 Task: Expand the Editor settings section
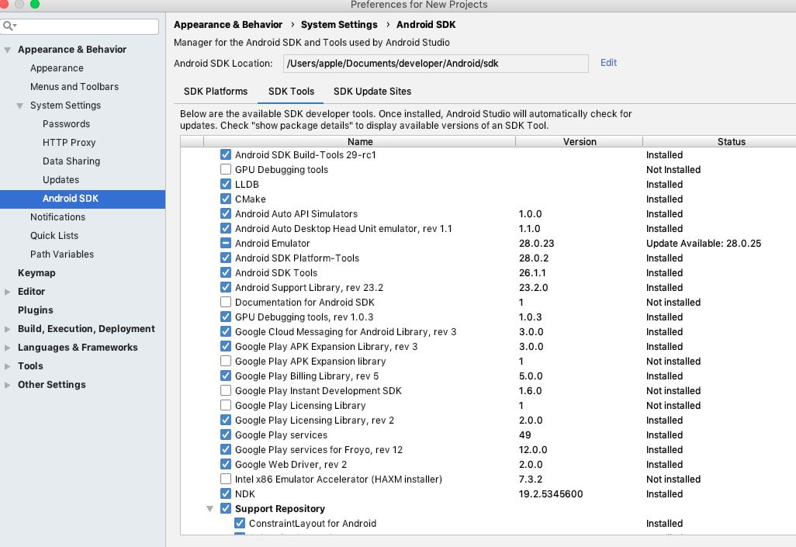pyautogui.click(x=8, y=292)
